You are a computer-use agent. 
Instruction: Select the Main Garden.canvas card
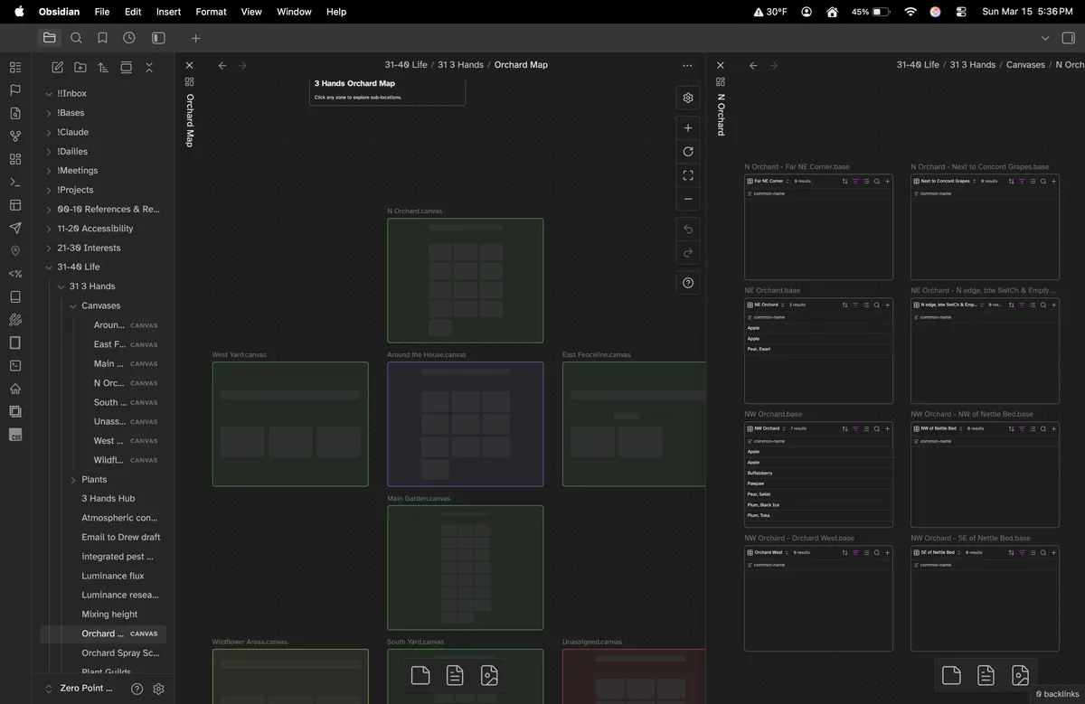tap(465, 568)
